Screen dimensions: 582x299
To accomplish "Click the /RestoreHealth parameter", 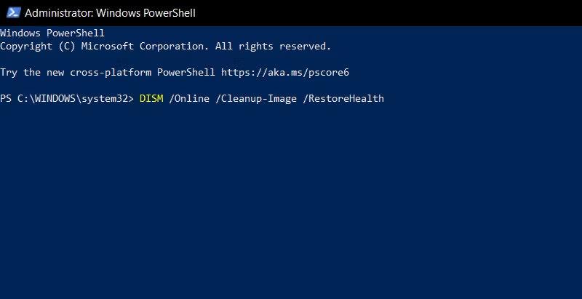I will tap(343, 99).
